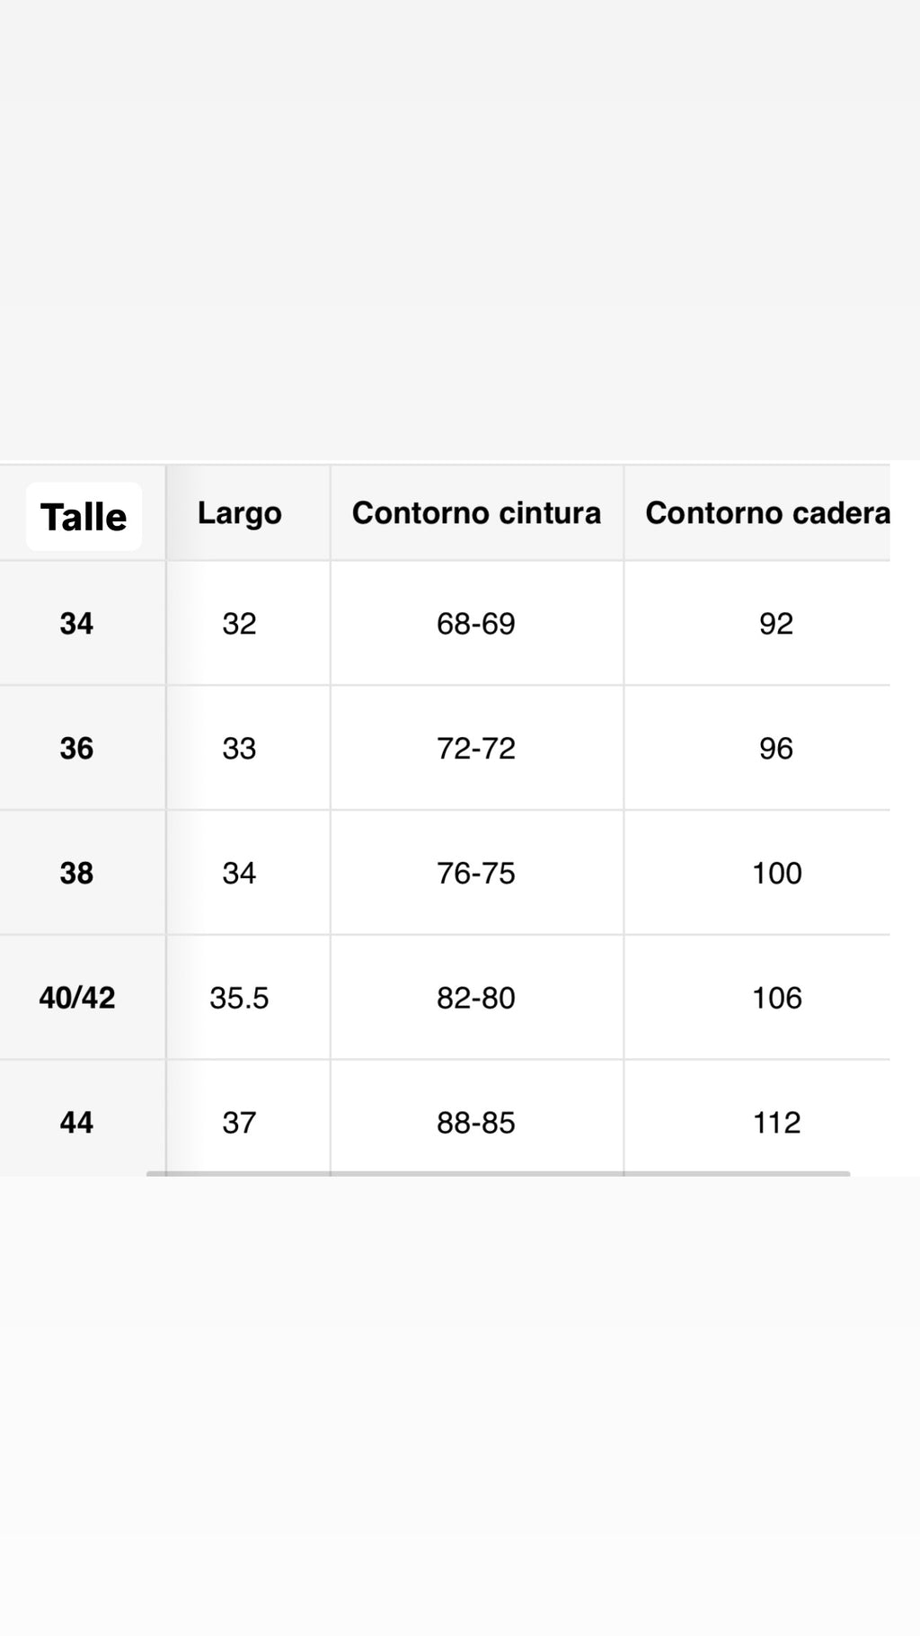Click hip measurement value 106
Screen dimensions: 920x1636
777,998
